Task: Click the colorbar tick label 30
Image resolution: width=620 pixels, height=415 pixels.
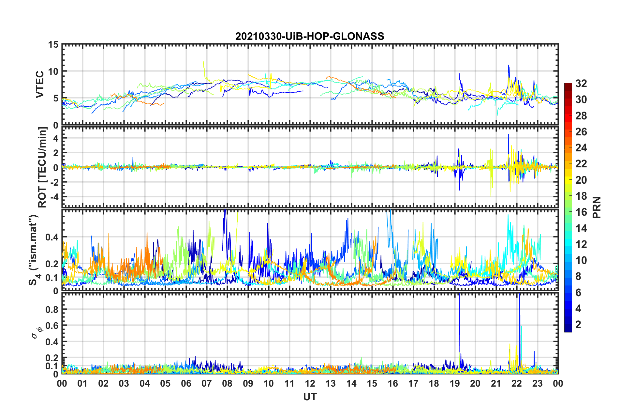Action: click(581, 100)
